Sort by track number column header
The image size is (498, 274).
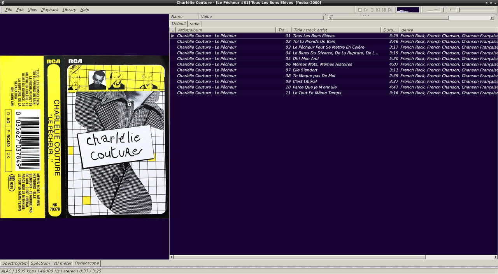(x=284, y=30)
